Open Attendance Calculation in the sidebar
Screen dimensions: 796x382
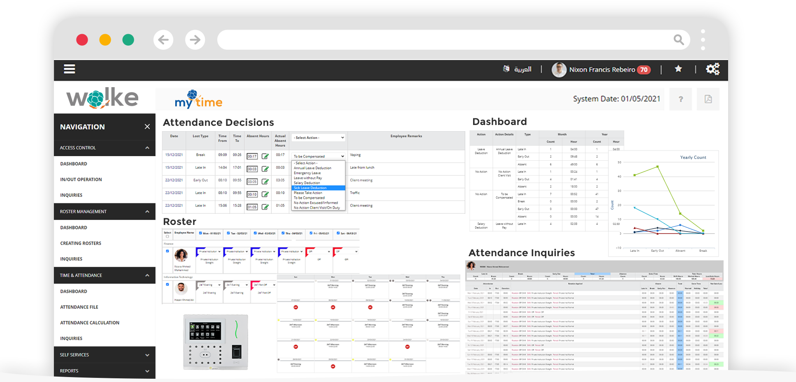pyautogui.click(x=90, y=323)
